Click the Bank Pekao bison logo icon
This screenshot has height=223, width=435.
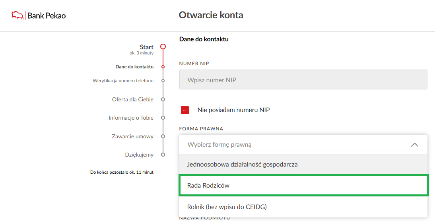tap(17, 16)
